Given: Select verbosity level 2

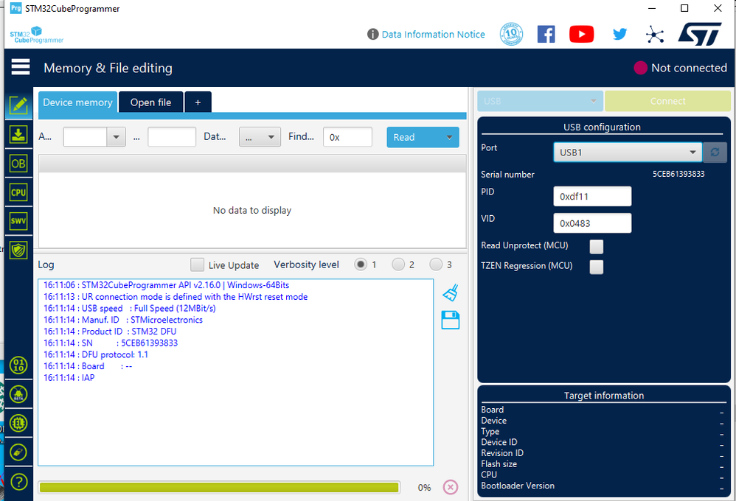Looking at the screenshot, I should (398, 264).
